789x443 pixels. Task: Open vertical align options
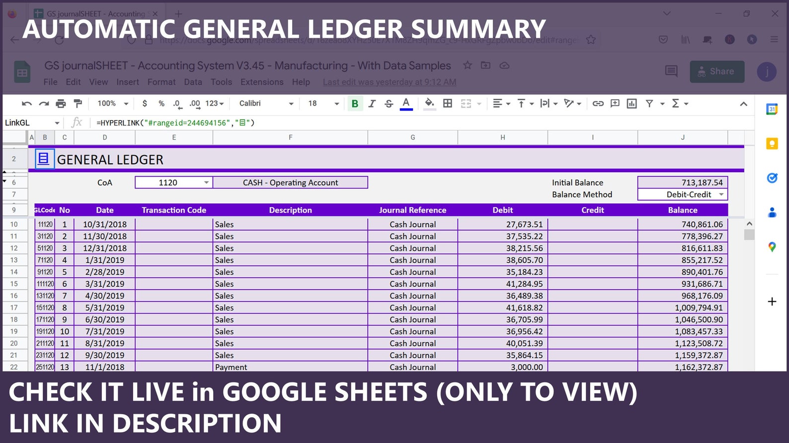(x=526, y=103)
